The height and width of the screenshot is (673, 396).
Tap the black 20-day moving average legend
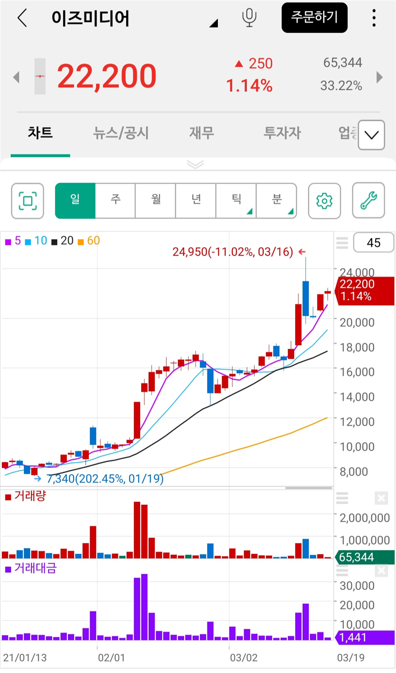pyautogui.click(x=62, y=241)
